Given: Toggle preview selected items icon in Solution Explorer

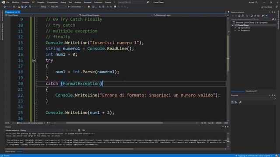Looking at the screenshot, I should click(x=266, y=16).
